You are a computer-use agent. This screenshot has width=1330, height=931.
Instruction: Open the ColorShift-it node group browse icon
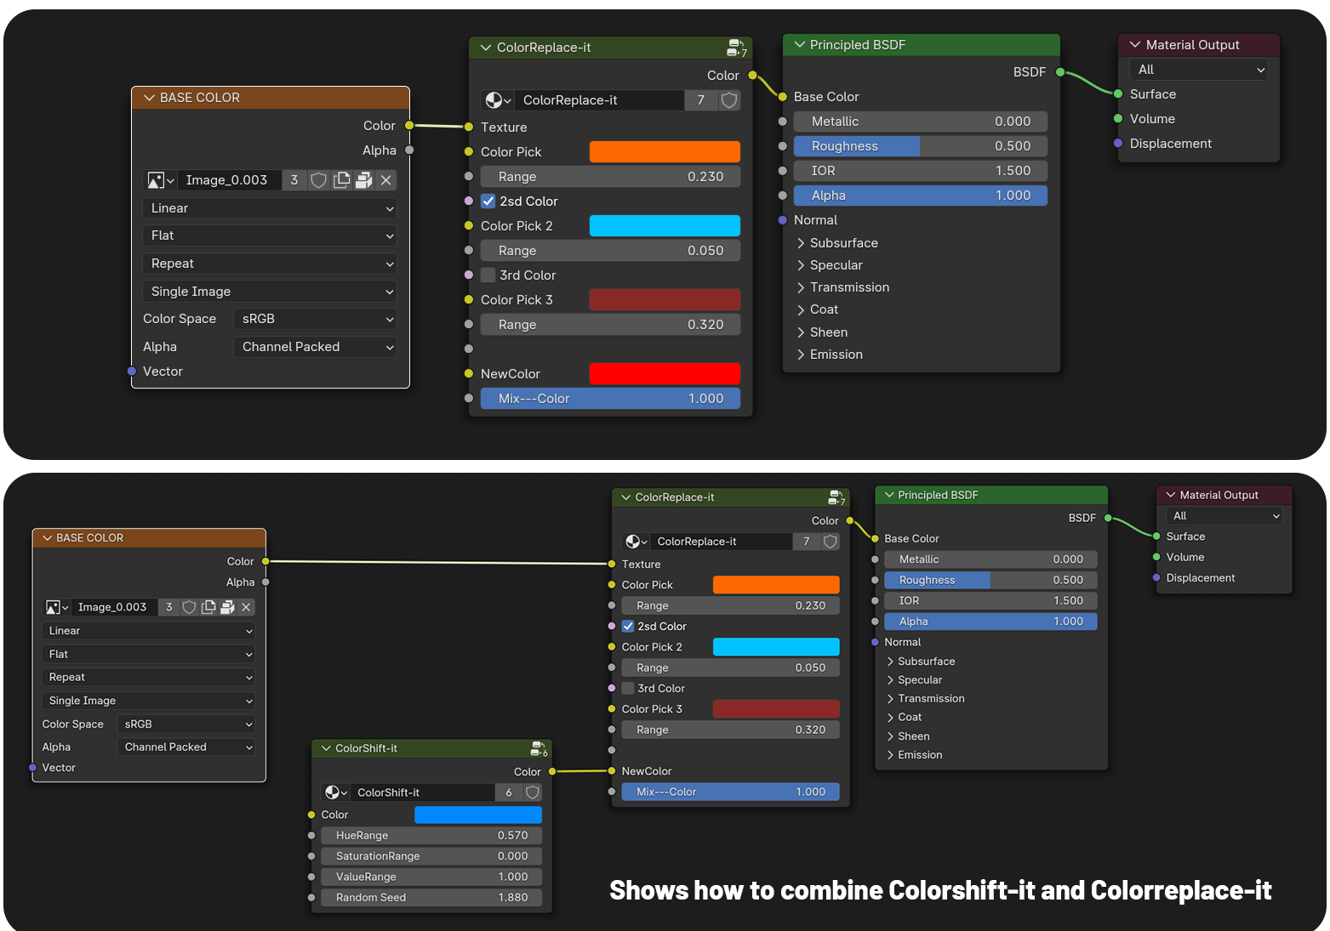(x=336, y=792)
